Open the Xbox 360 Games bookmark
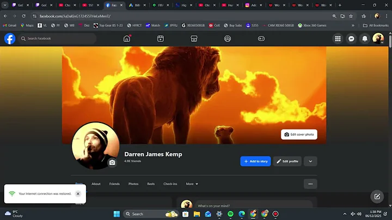 (x=312, y=25)
